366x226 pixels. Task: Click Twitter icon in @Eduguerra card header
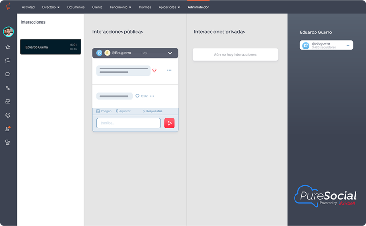[99, 53]
